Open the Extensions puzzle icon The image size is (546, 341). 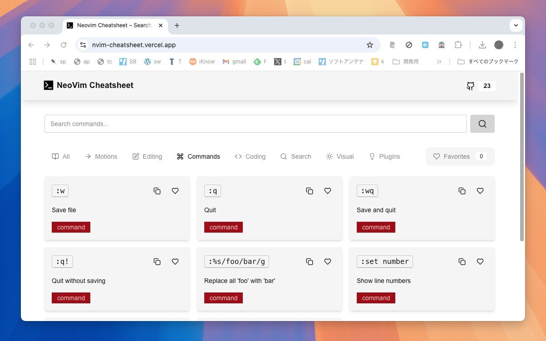click(x=458, y=45)
